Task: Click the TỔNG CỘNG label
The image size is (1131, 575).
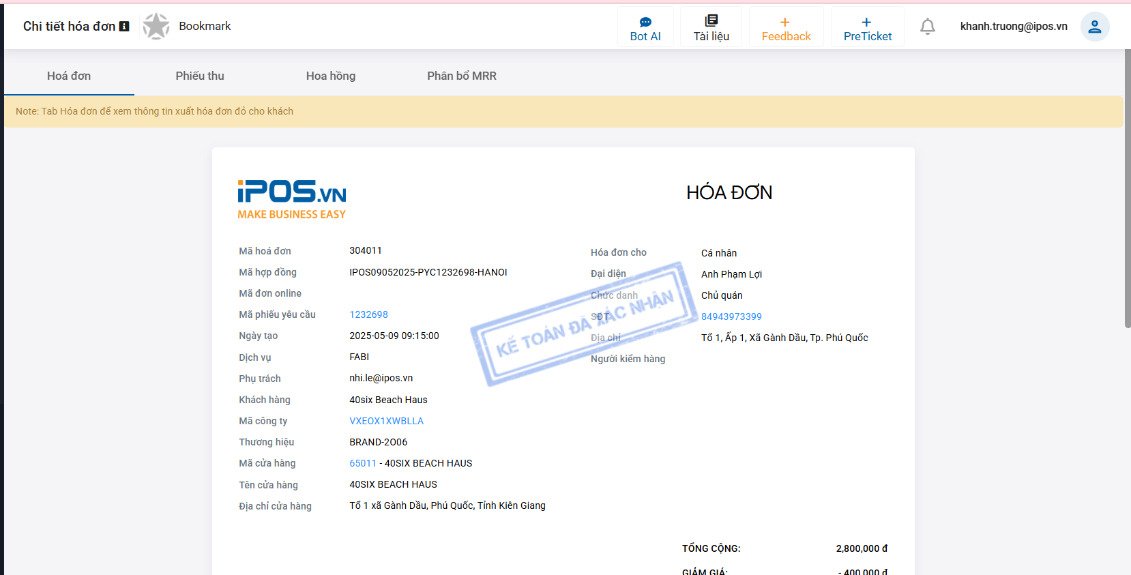Action: (711, 548)
